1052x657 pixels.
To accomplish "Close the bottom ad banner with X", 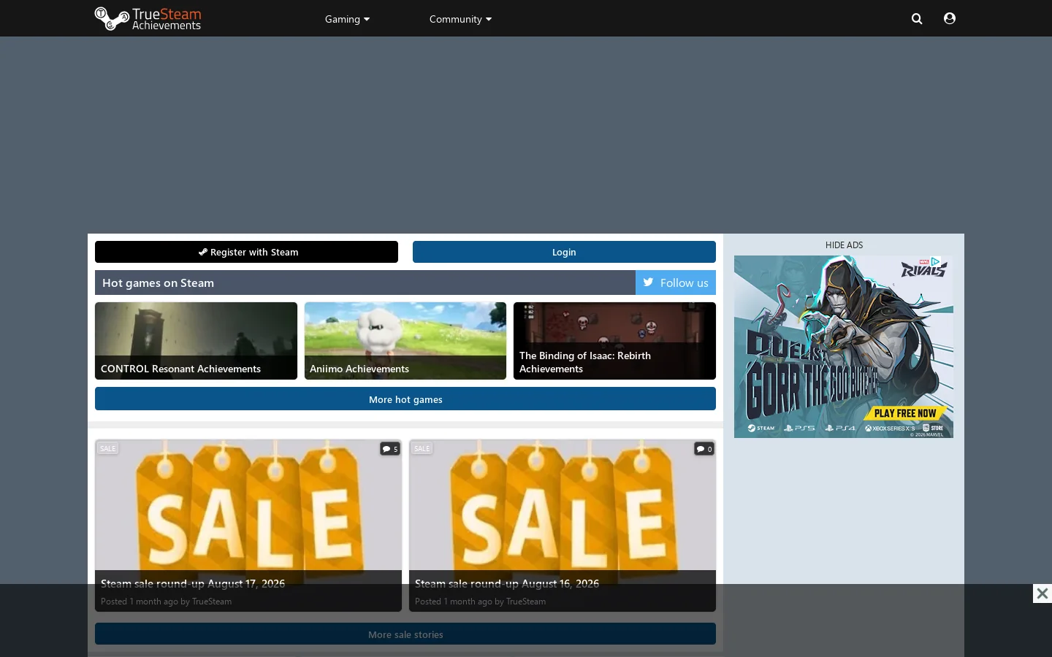I will [1043, 593].
